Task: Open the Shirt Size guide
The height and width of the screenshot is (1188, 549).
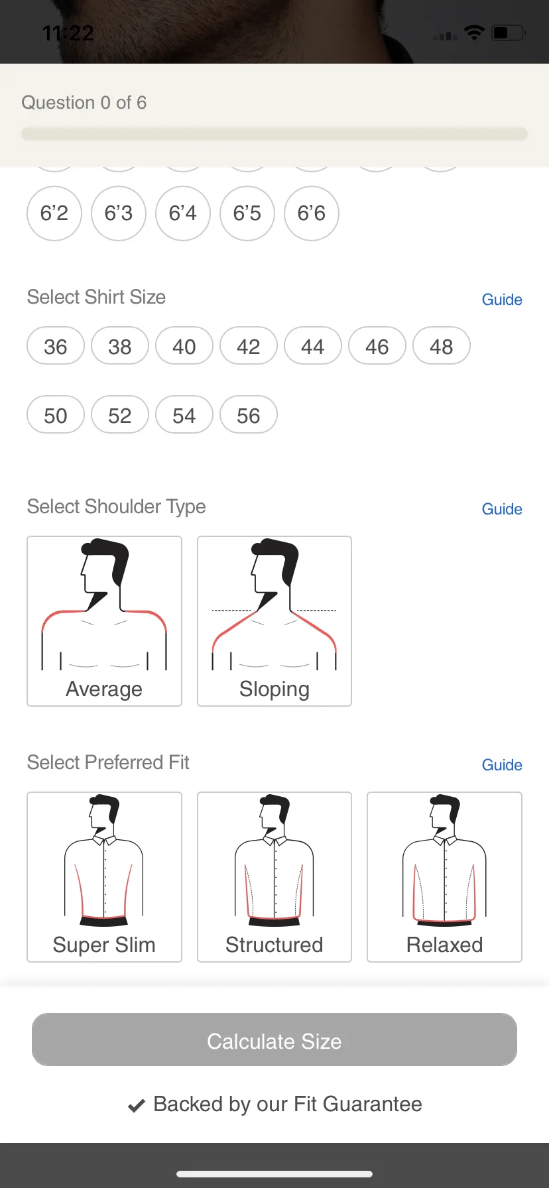Action: pos(502,300)
